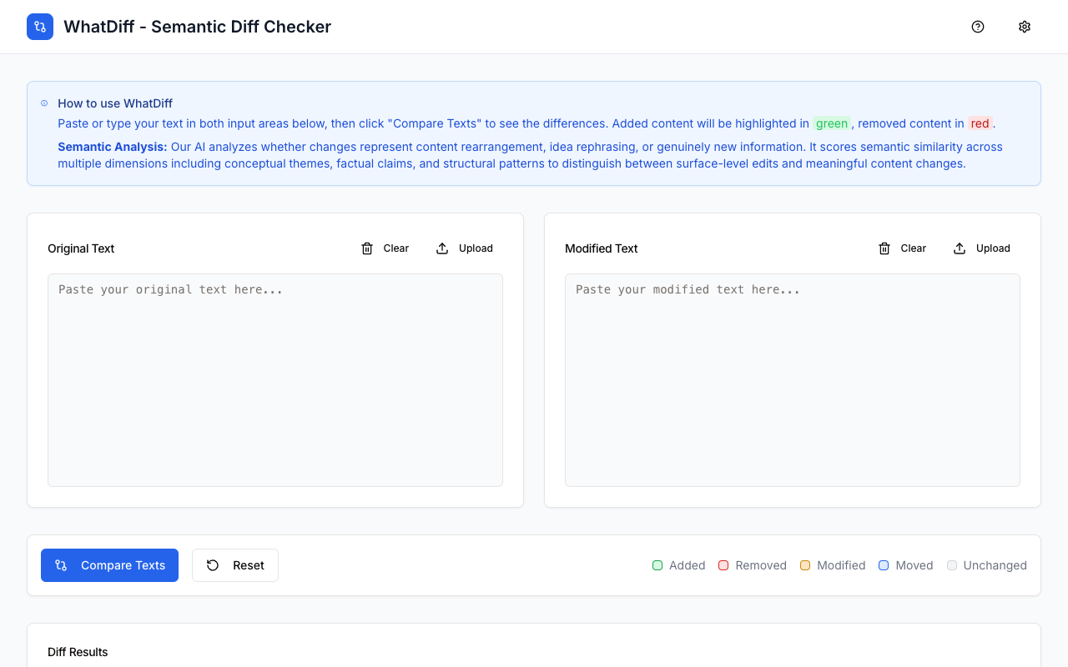Click the info icon in the How-to banner
The height and width of the screenshot is (667, 1068).
tap(43, 103)
